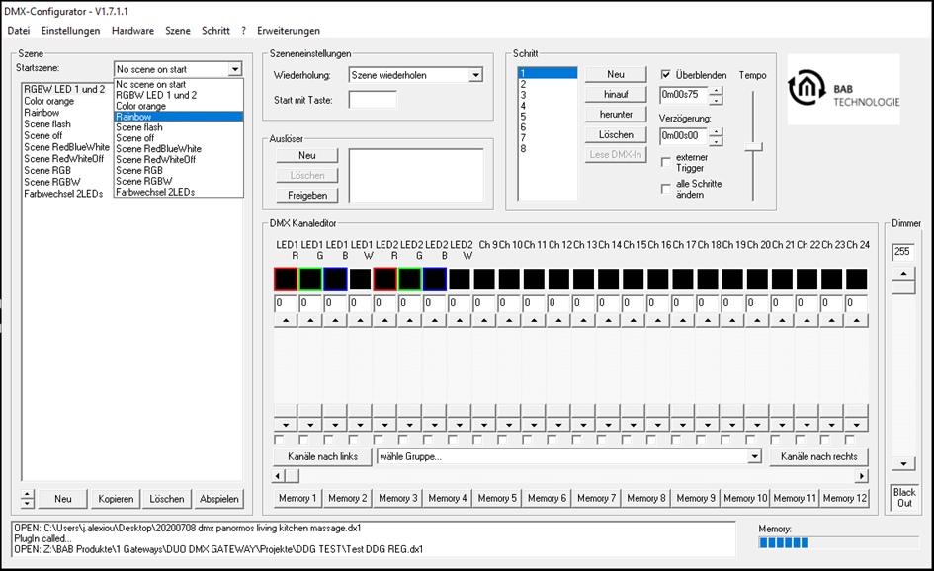Click the Abspielen button

(x=218, y=499)
